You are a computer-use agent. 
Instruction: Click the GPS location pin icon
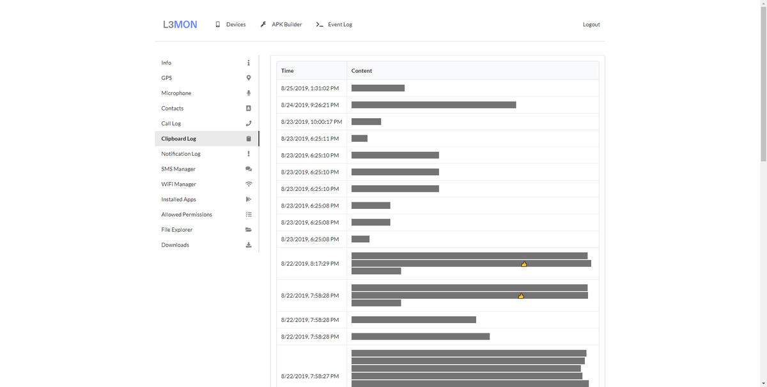pyautogui.click(x=249, y=78)
